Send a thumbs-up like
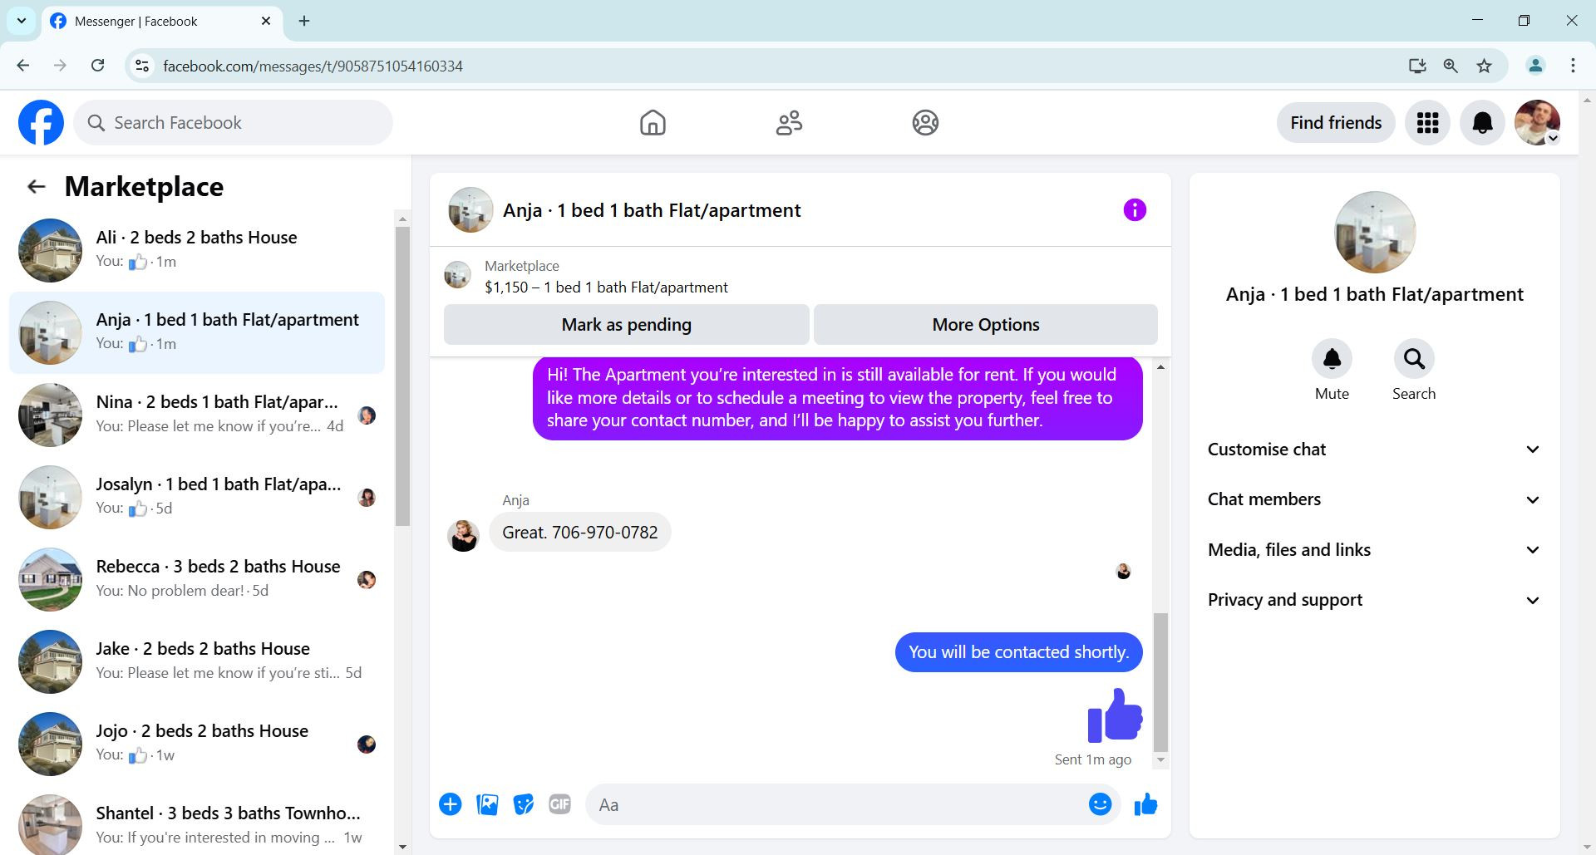The height and width of the screenshot is (855, 1596). (x=1145, y=804)
